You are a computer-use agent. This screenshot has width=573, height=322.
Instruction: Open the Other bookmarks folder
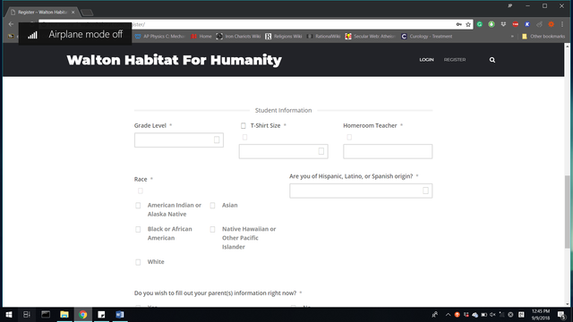tap(543, 37)
